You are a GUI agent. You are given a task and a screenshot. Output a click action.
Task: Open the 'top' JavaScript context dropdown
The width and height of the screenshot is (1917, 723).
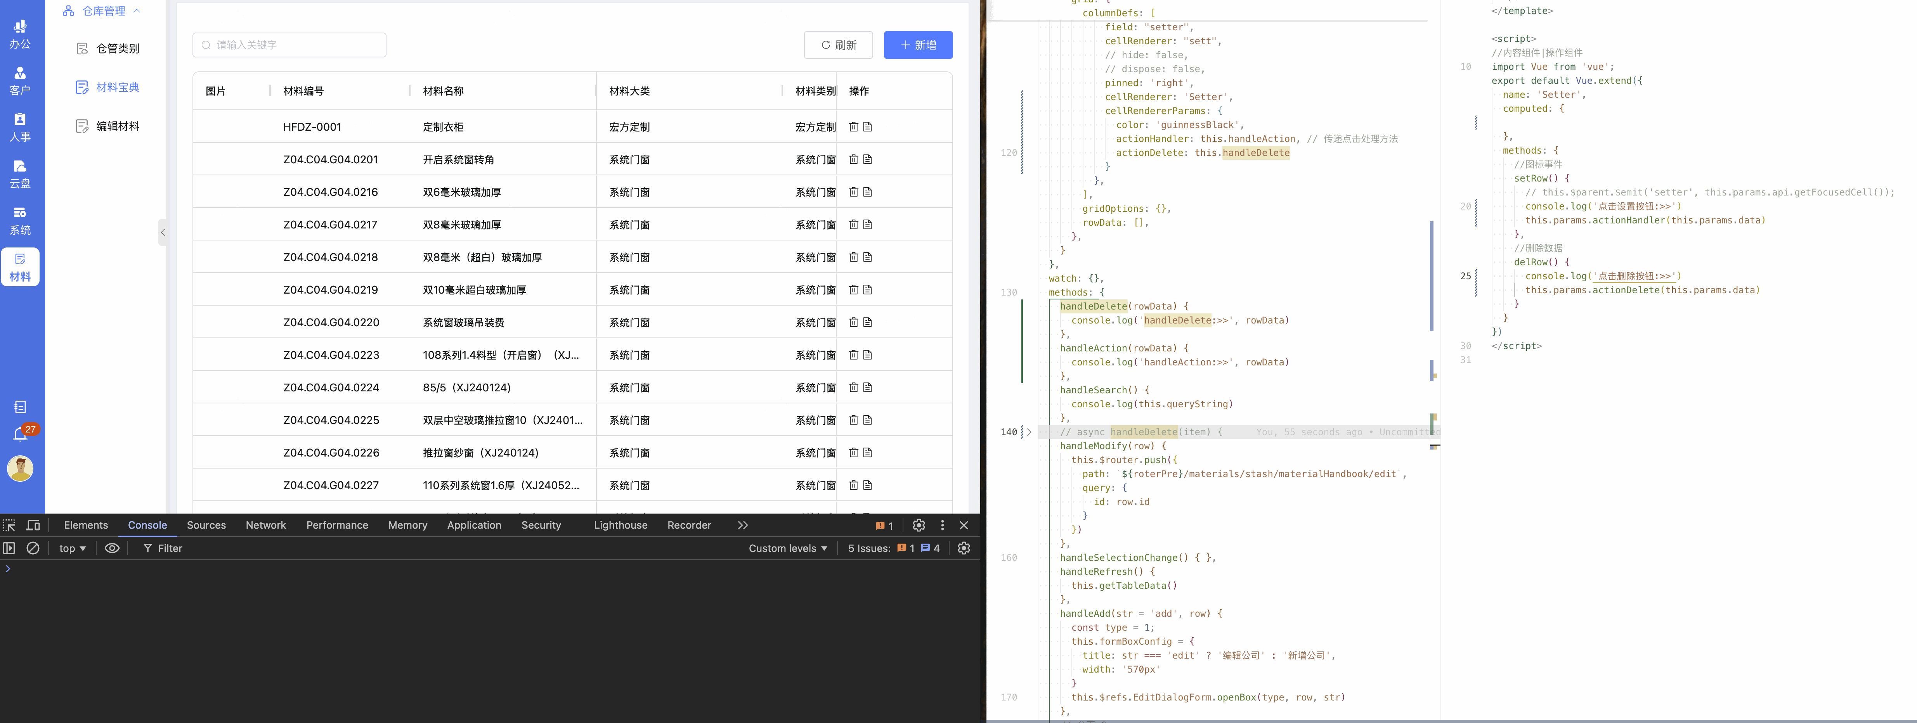point(72,548)
